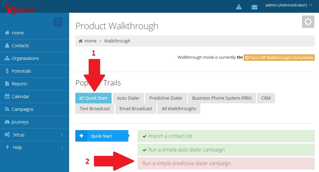Open the admin (Administrator) user dropdown
Screen dimensions: 319x172
289,5
